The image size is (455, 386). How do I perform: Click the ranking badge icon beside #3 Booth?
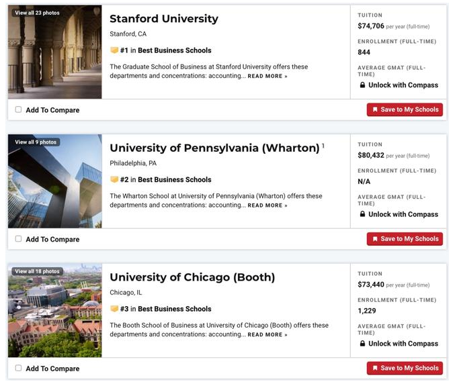(114, 309)
